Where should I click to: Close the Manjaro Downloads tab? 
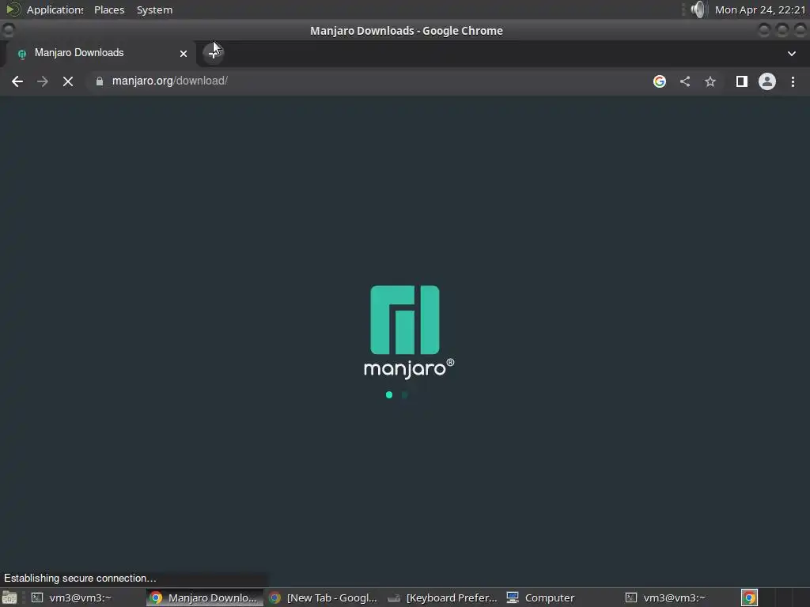pyautogui.click(x=184, y=53)
